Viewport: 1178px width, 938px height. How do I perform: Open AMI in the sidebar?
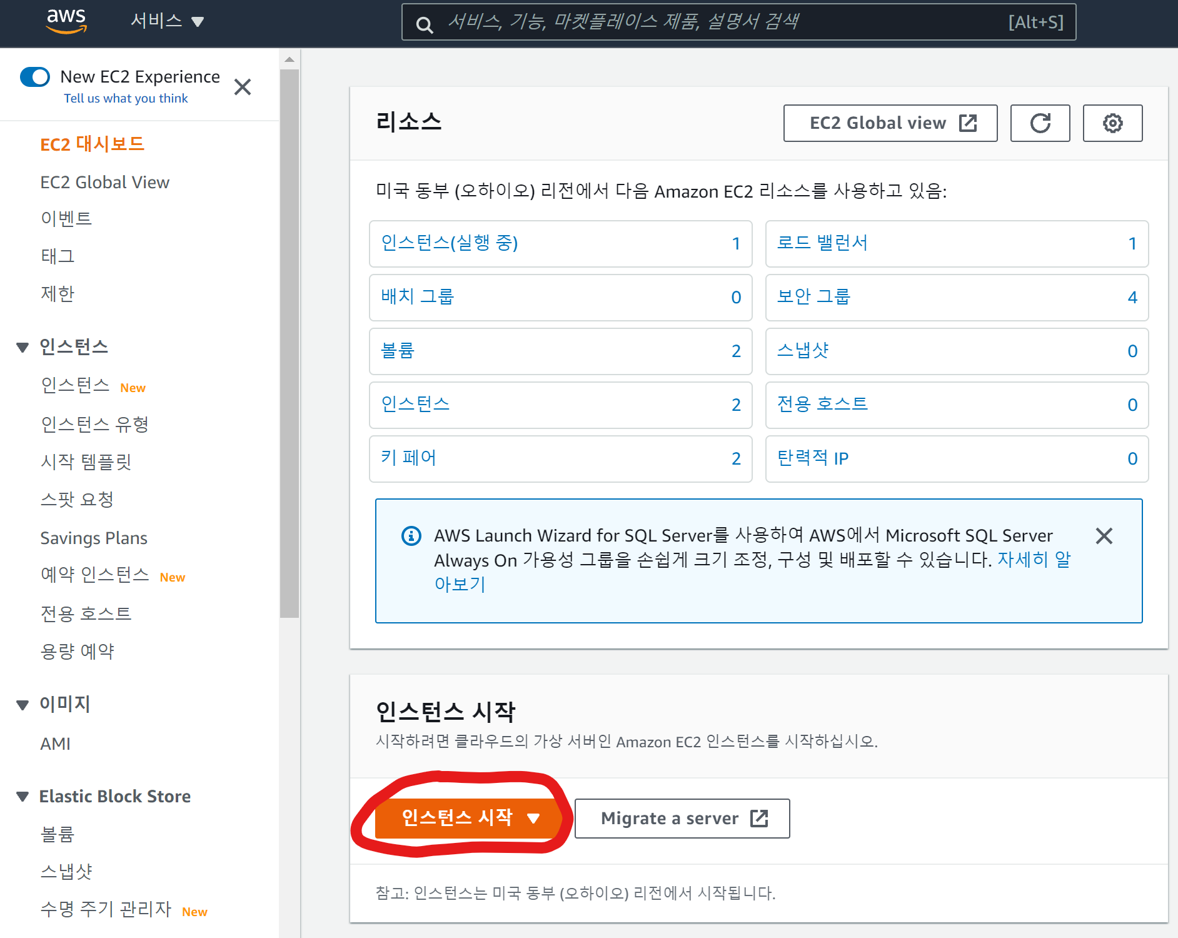pyautogui.click(x=56, y=744)
